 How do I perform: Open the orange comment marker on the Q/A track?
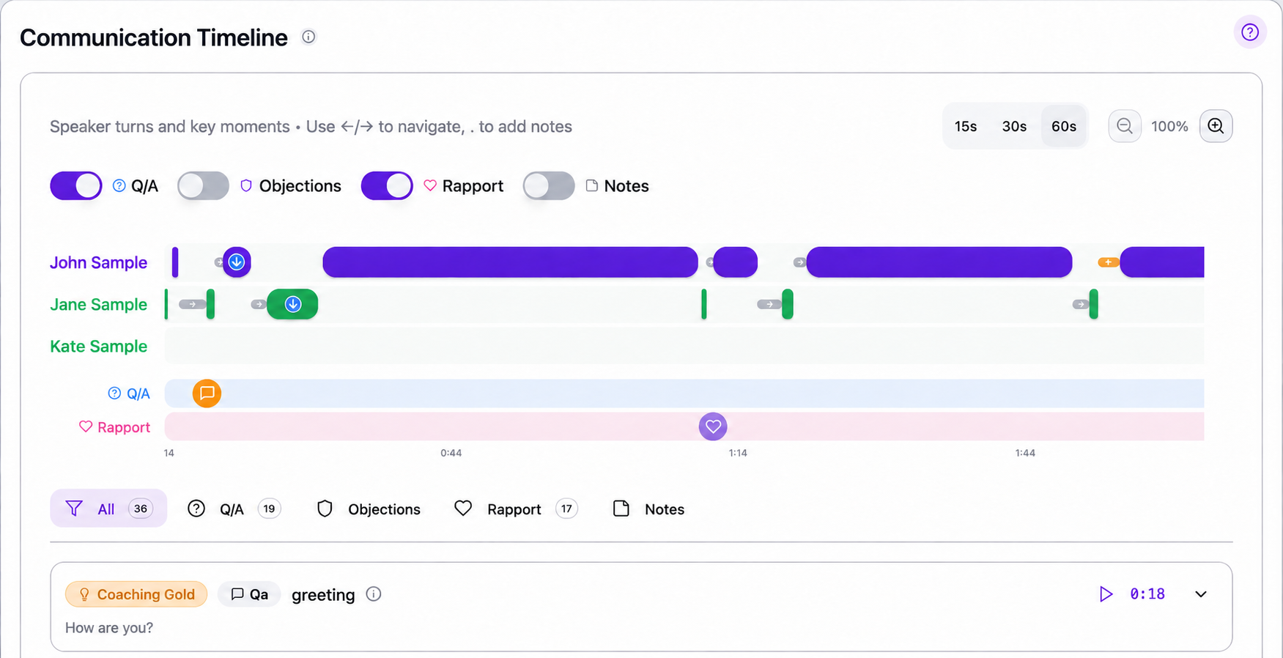coord(207,393)
